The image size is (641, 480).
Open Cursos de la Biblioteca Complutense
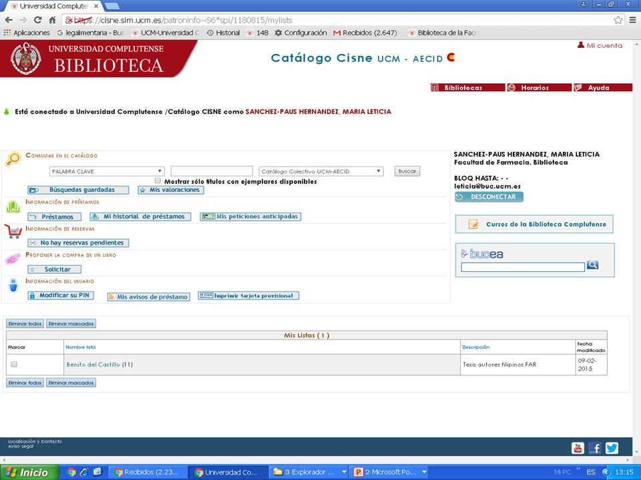click(x=534, y=224)
